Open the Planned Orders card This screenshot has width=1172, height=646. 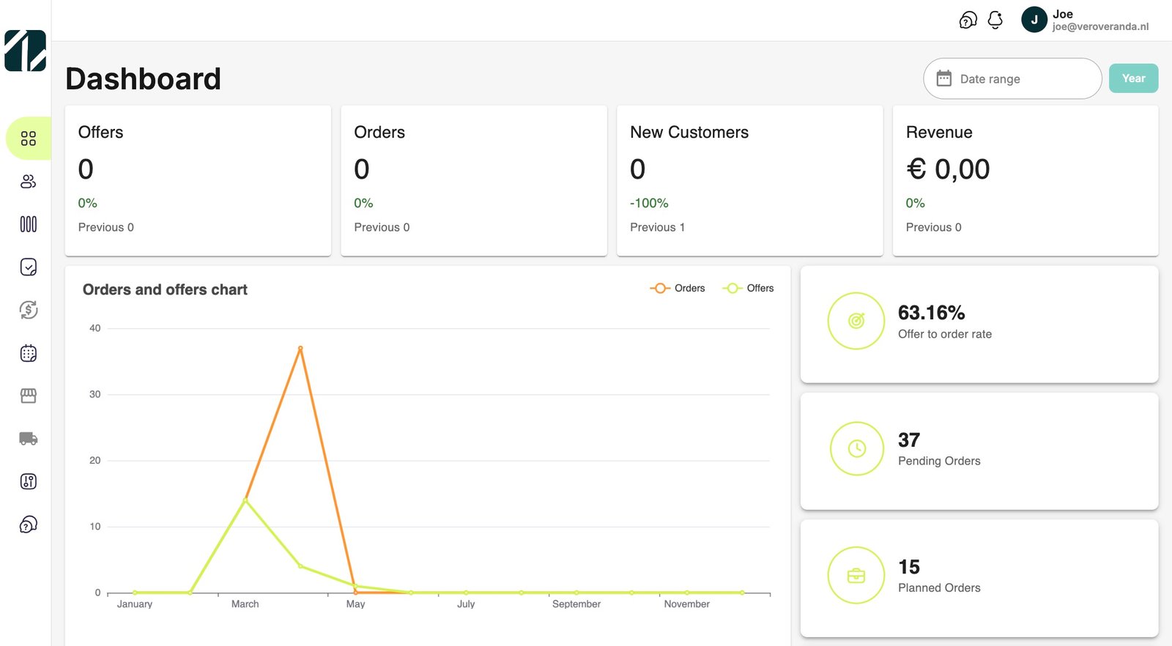(979, 577)
